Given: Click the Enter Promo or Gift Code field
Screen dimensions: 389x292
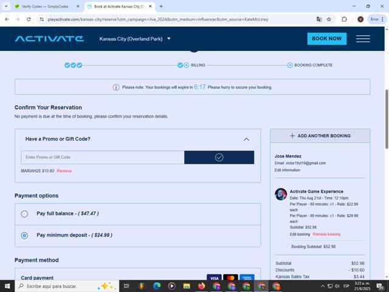Looking at the screenshot, I should 103,157.
